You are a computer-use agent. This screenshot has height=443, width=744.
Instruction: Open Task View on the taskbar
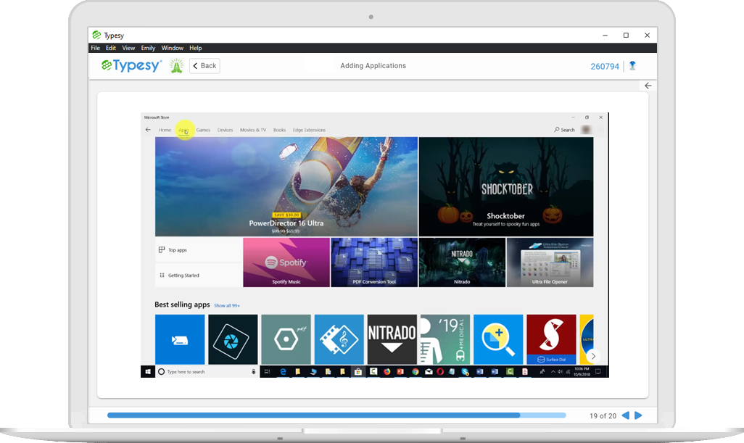(x=267, y=372)
